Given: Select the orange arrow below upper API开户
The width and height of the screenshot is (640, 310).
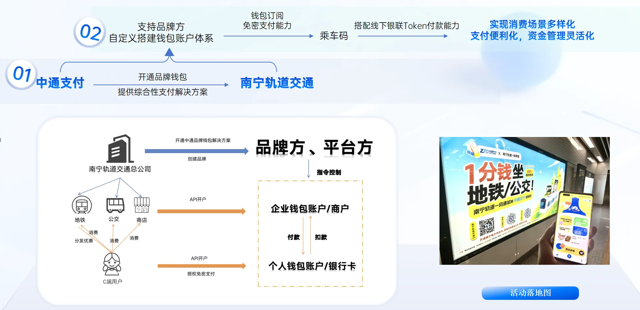Looking at the screenshot, I should point(201,211).
